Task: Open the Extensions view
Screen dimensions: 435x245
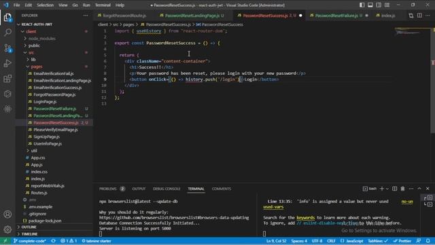Action: click(7, 79)
